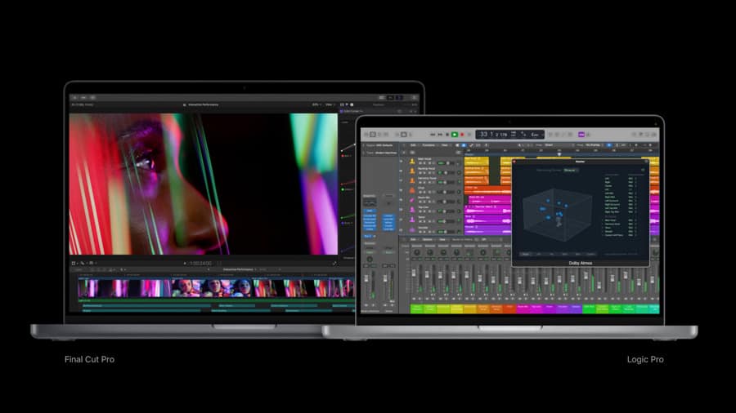Click the timecode display below Final Cut viewer
Image resolution: width=736 pixels, height=413 pixels.
tap(200, 263)
